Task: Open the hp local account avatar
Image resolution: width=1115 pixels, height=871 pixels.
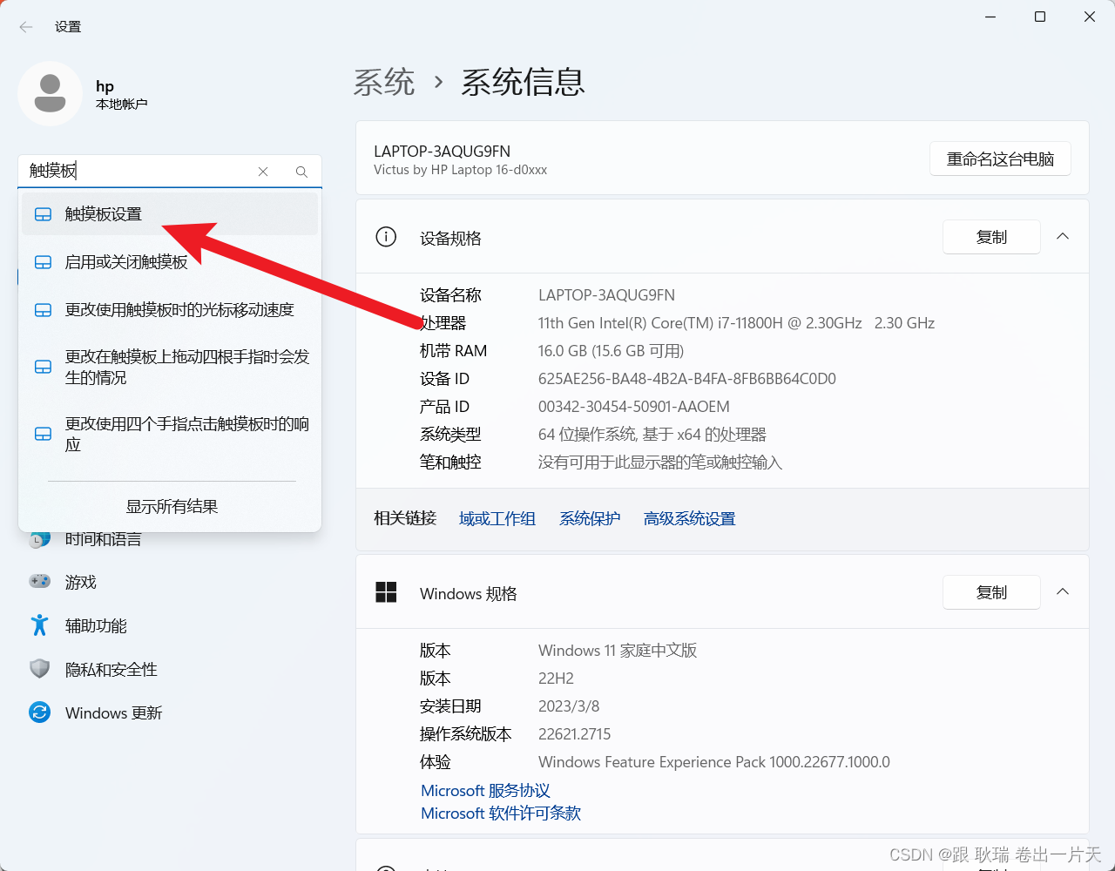Action: (50, 93)
